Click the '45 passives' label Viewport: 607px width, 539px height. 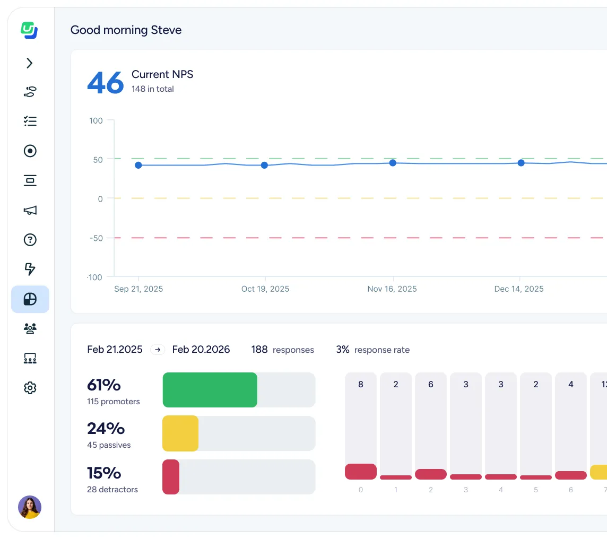point(109,445)
